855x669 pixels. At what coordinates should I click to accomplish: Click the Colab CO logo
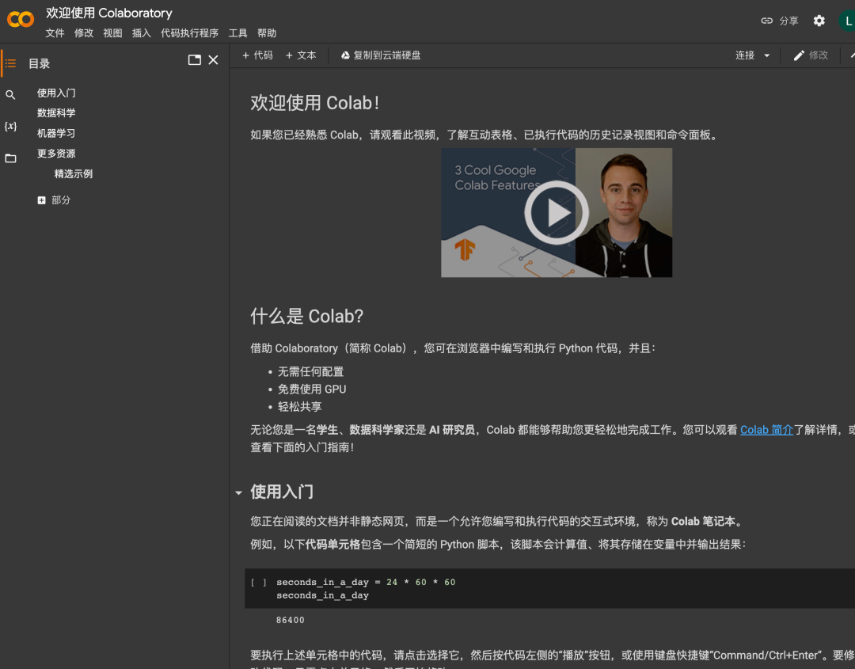click(21, 20)
